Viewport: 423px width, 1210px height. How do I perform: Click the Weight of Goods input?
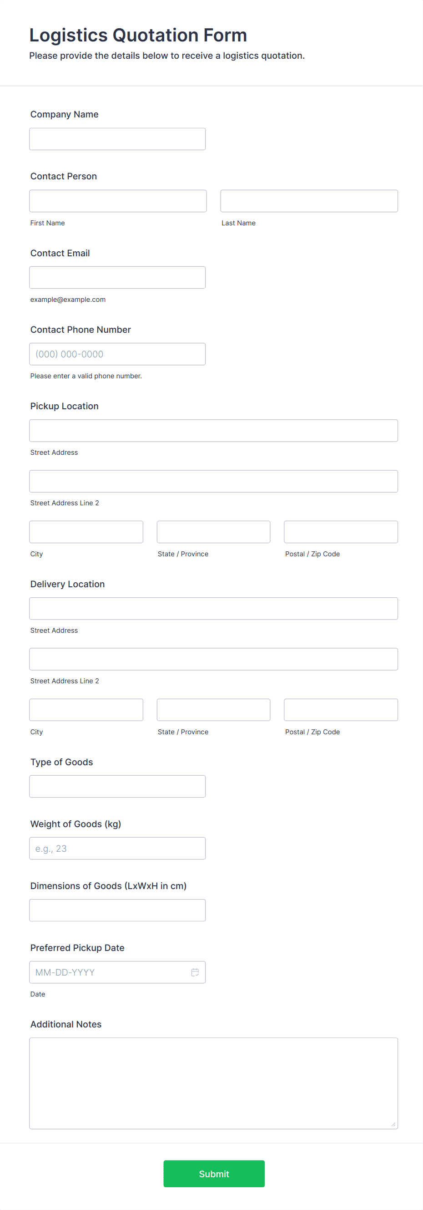point(117,848)
